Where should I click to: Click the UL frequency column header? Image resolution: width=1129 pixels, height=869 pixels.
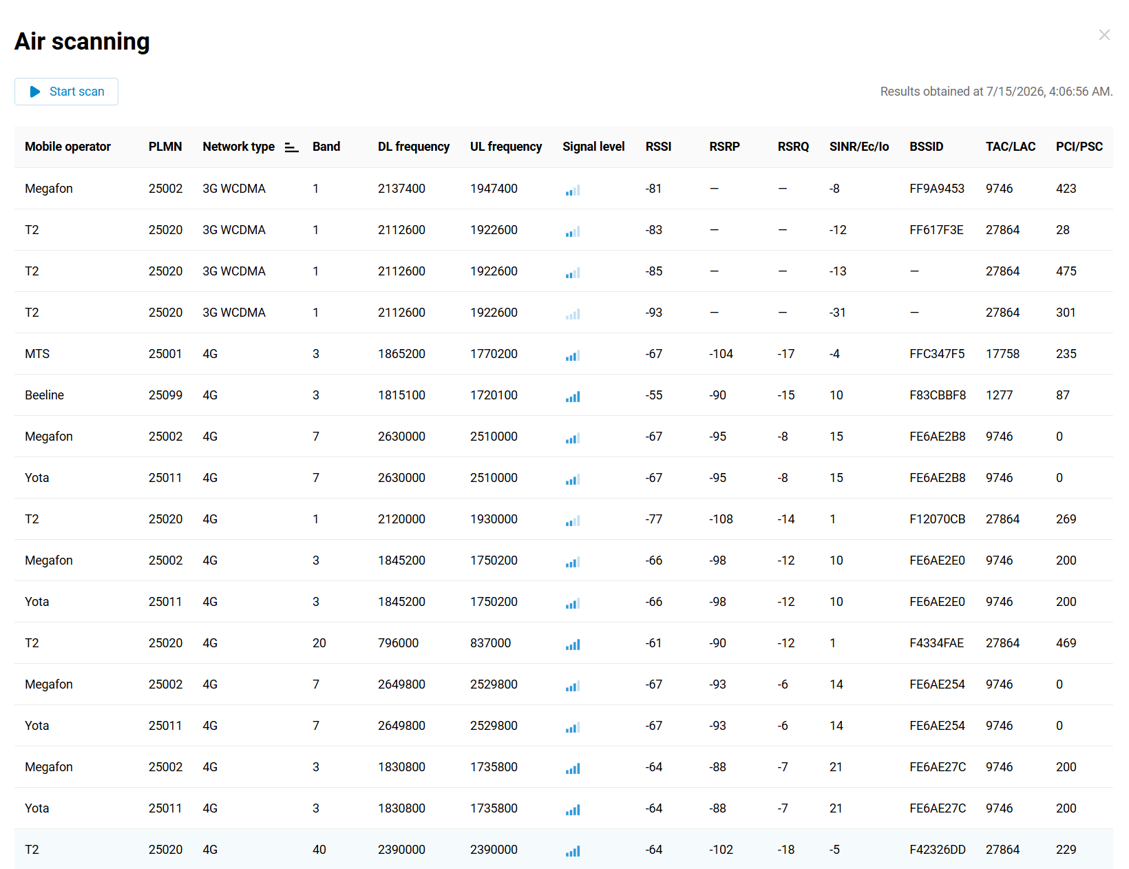coord(506,147)
